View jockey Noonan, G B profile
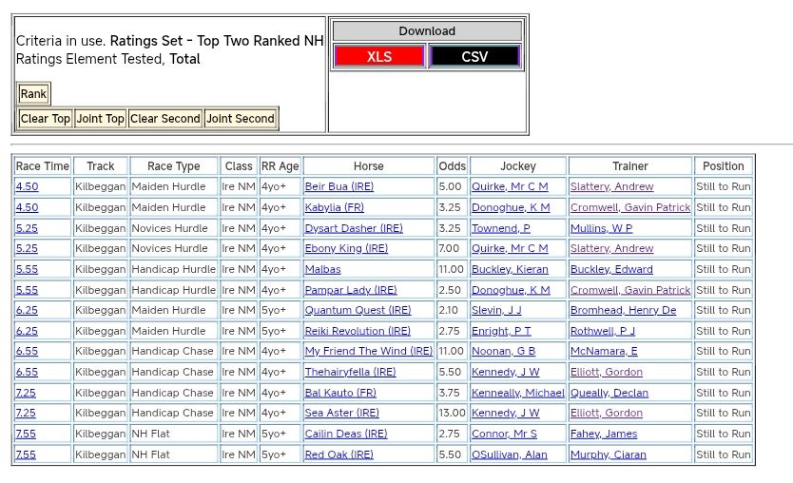 pos(503,352)
